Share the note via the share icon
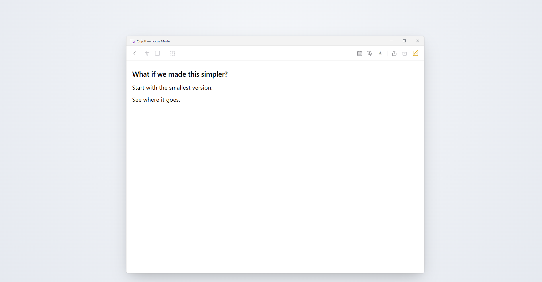The height and width of the screenshot is (282, 542). (394, 53)
